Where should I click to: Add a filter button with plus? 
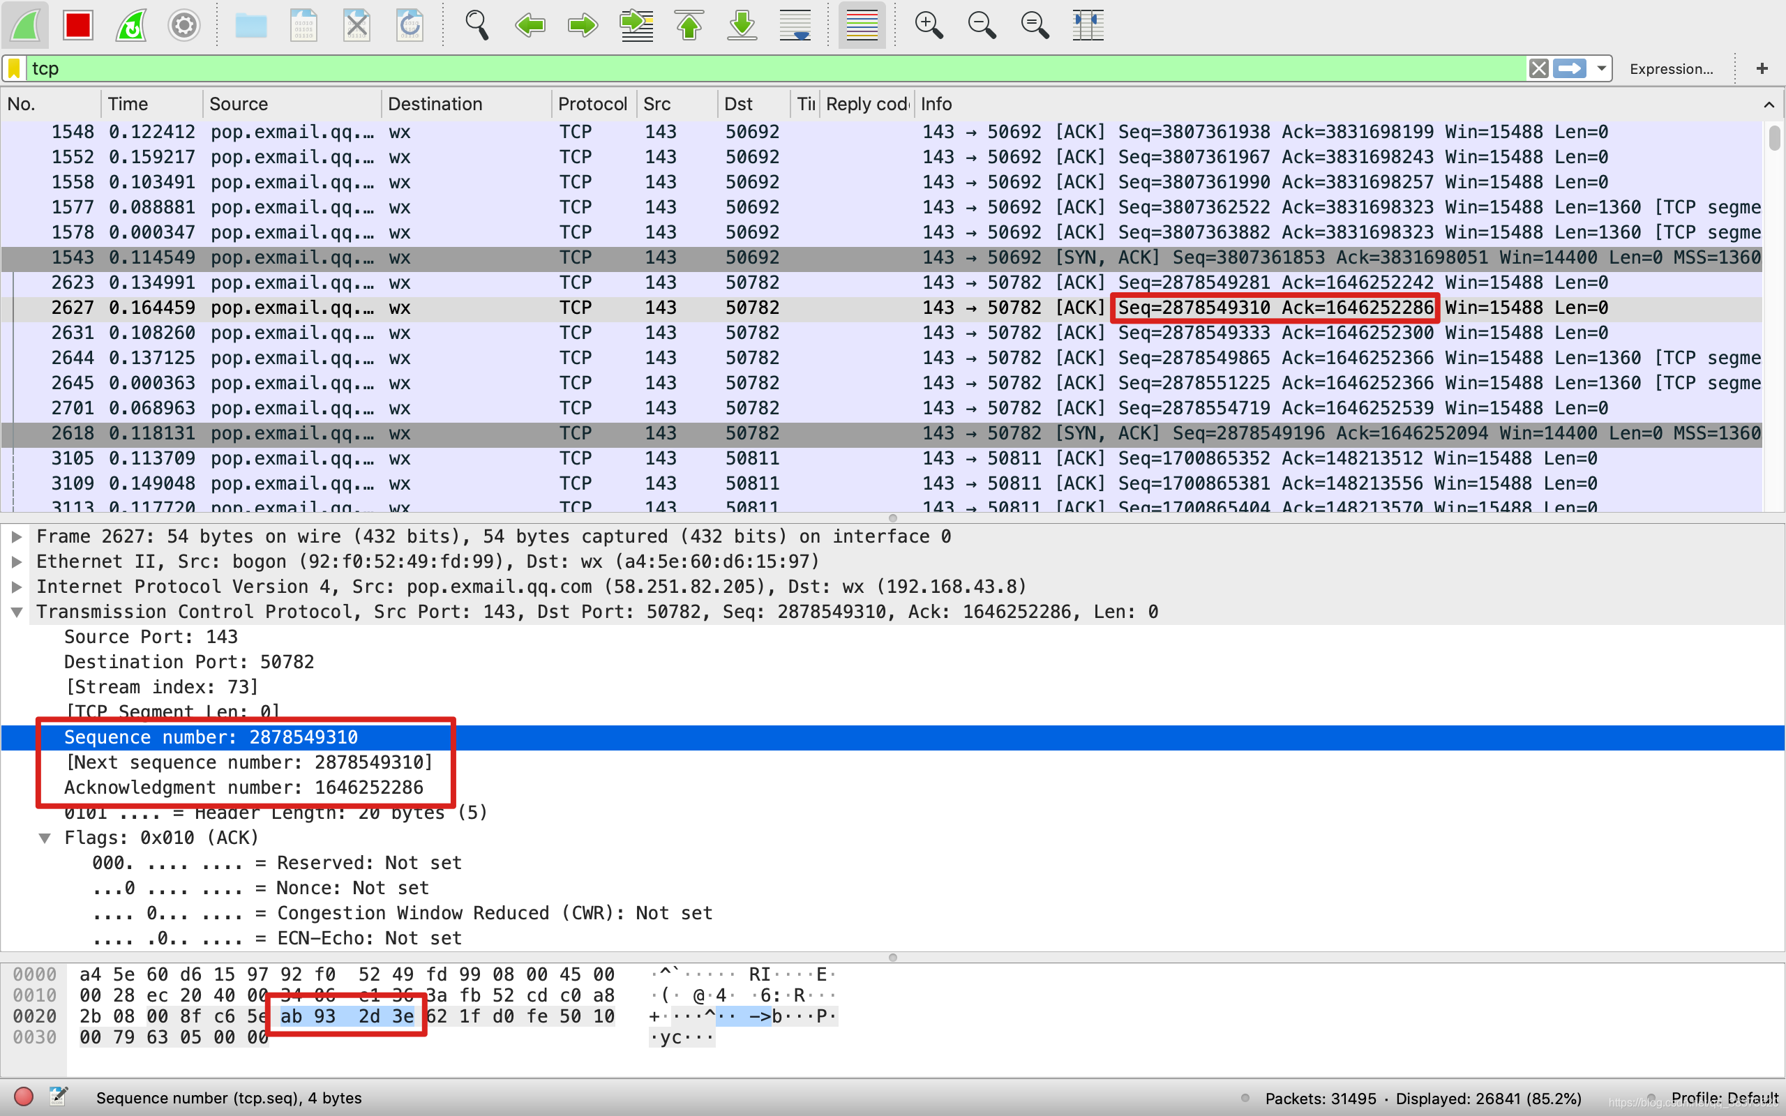tap(1762, 68)
